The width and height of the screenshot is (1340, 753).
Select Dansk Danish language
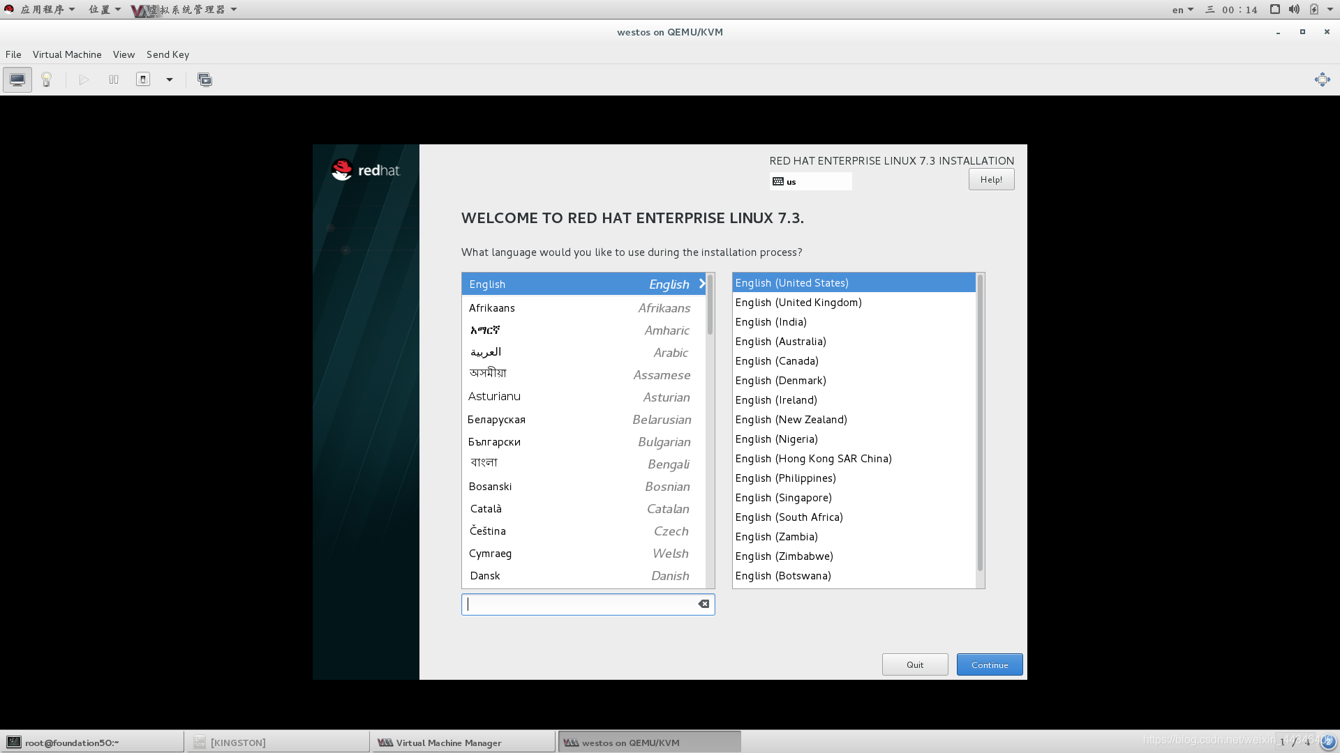[x=583, y=575]
